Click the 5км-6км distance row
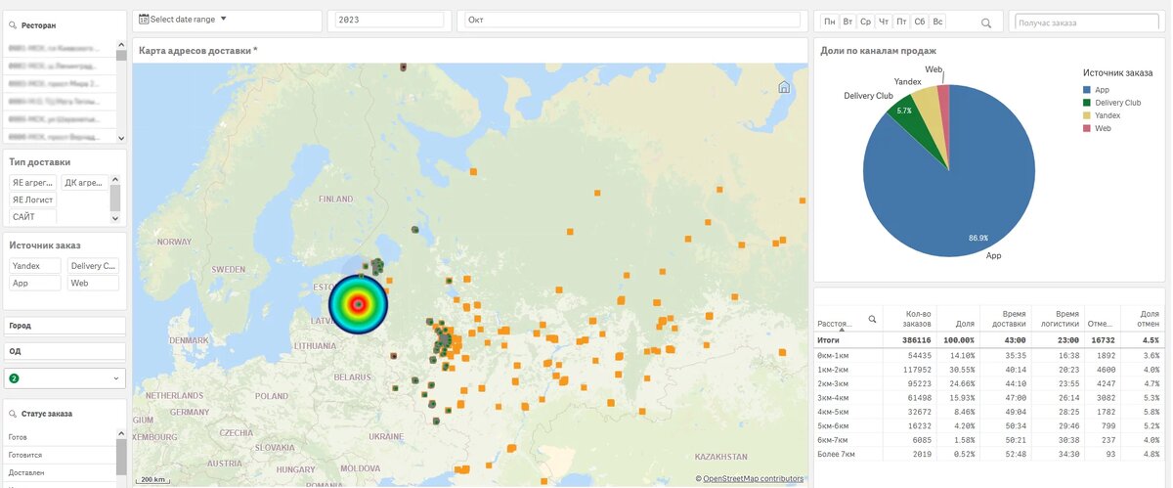This screenshot has width=1173, height=488. click(989, 426)
